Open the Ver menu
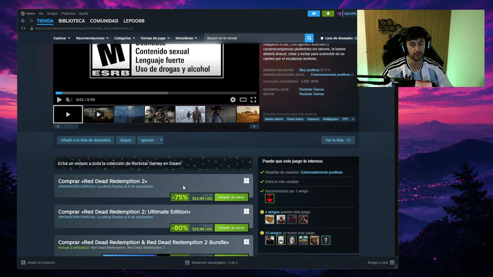Screen dimensions: 493x277 coord(41,13)
